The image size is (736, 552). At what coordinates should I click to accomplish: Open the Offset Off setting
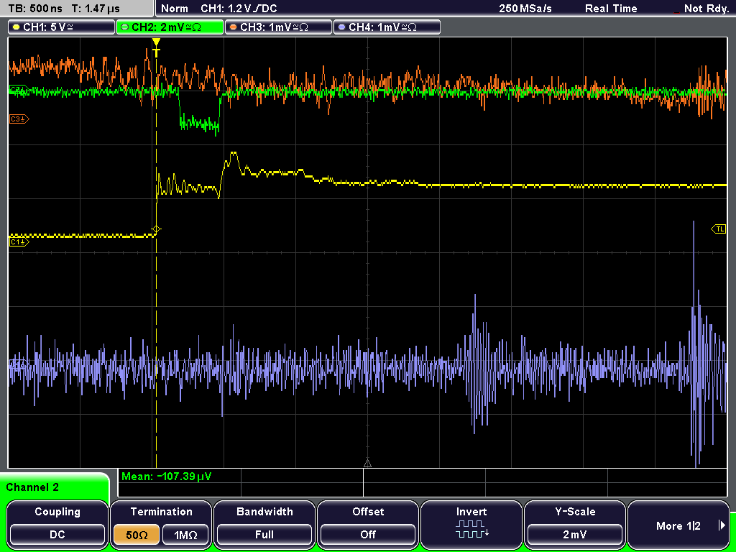368,534
